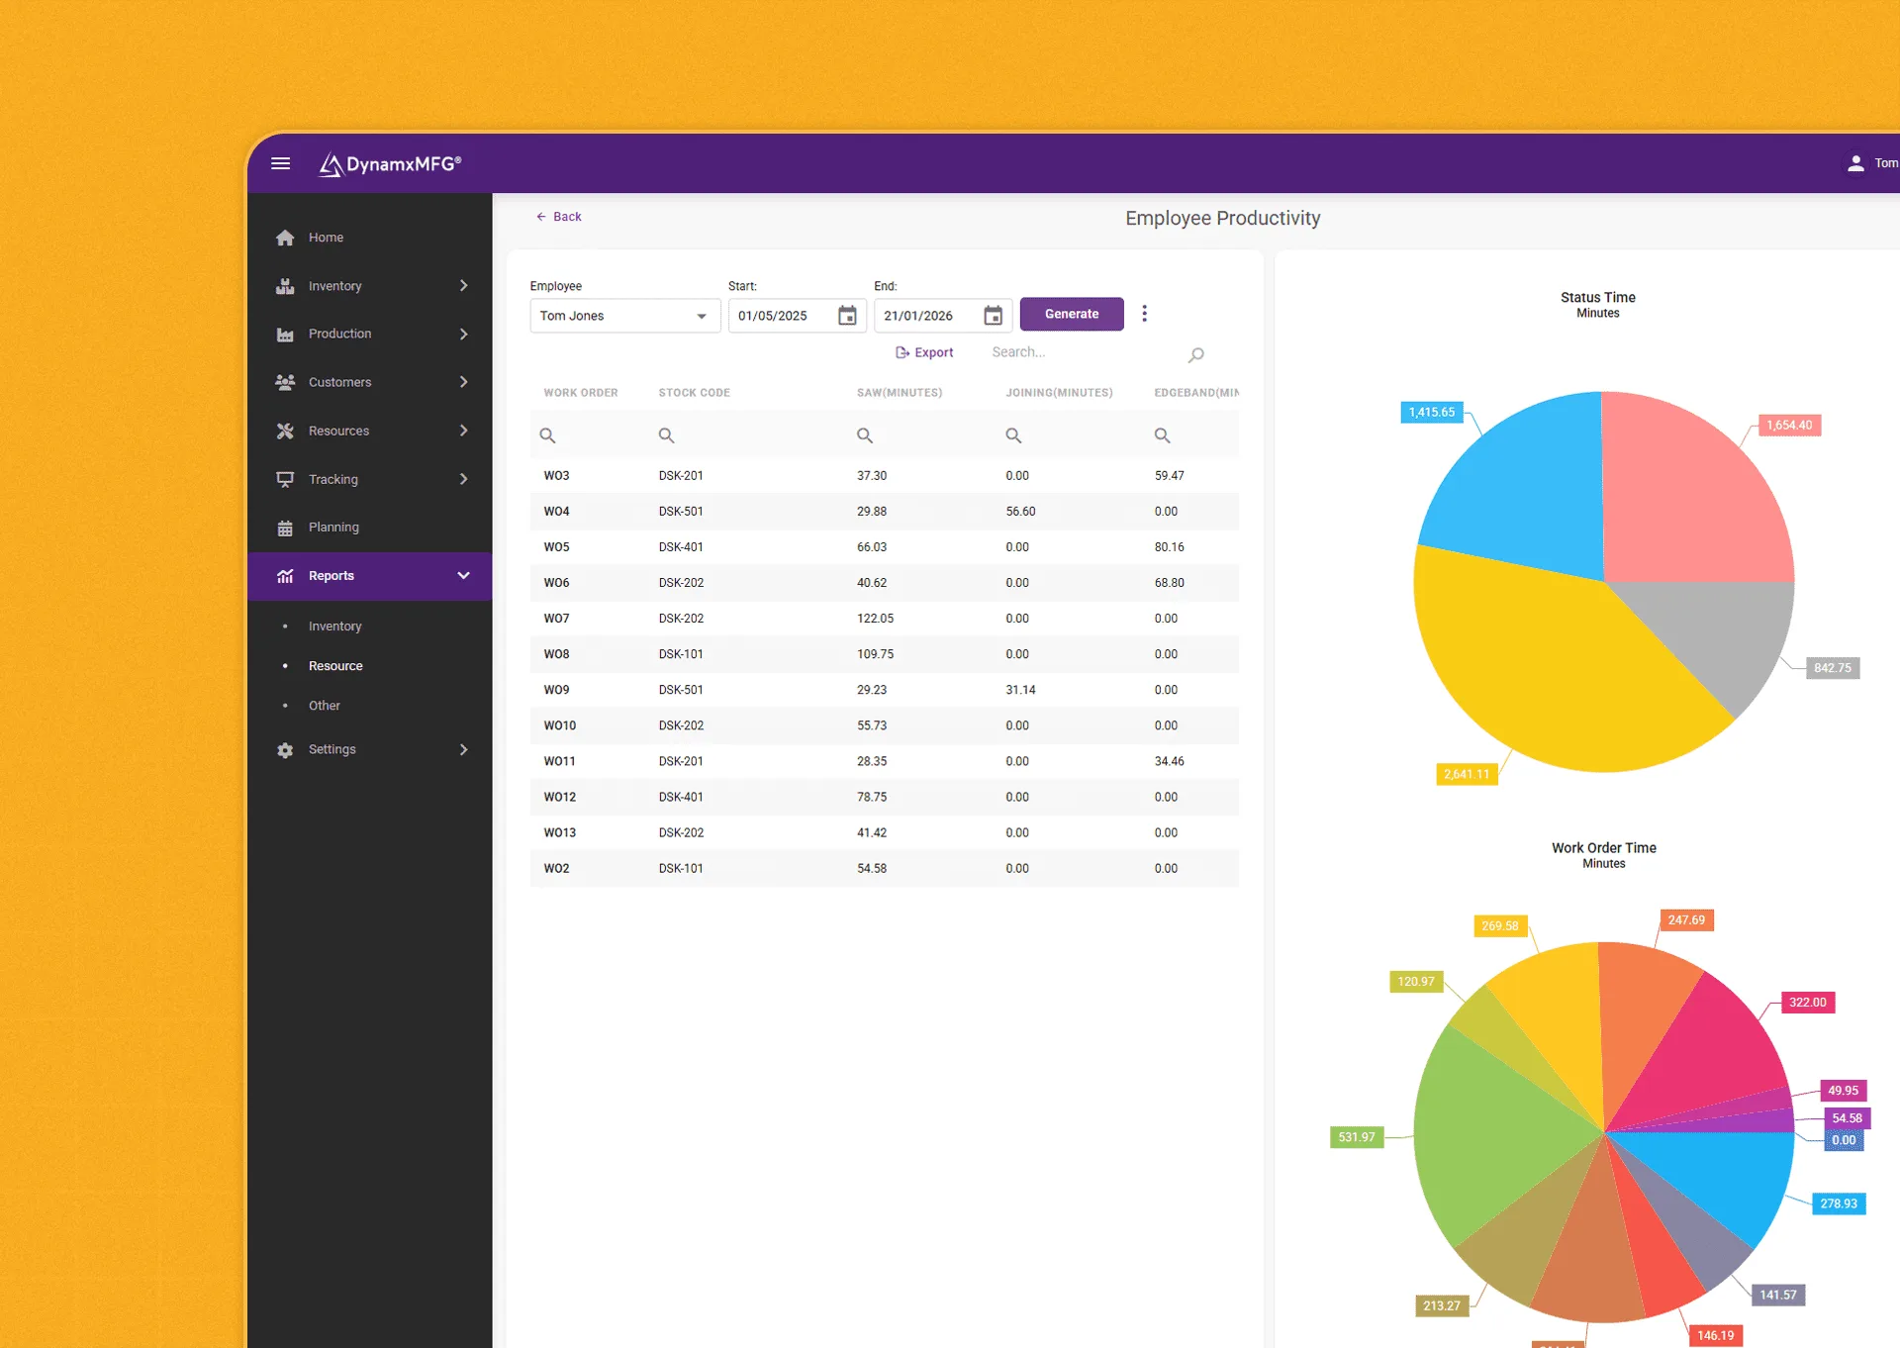
Task: Open the three-dot menu next to Generate
Action: (1145, 313)
